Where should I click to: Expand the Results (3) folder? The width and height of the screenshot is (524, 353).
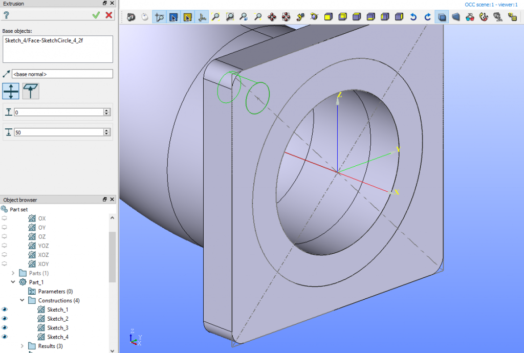click(x=21, y=346)
